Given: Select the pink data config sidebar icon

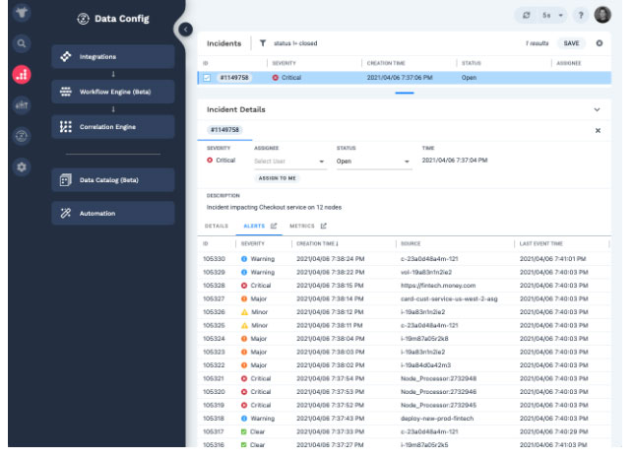Looking at the screenshot, I should click(x=22, y=75).
